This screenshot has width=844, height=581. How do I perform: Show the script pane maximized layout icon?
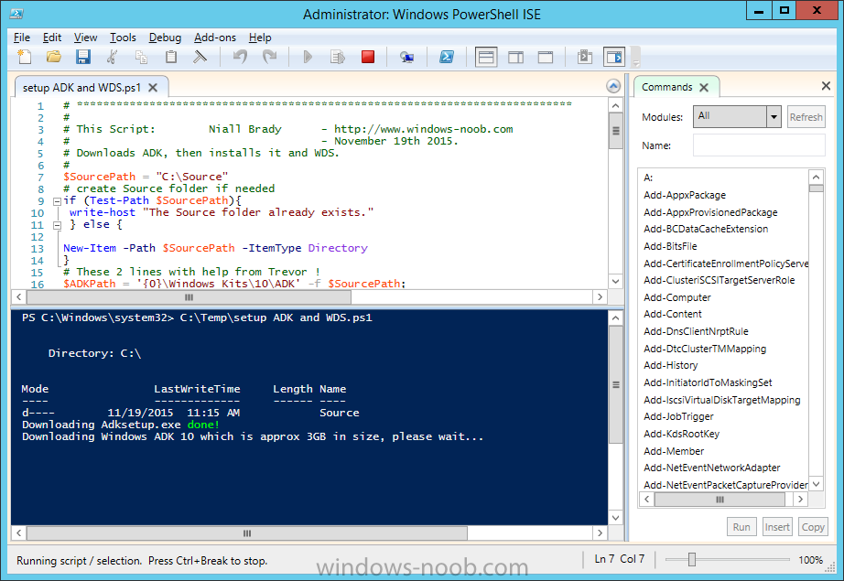[546, 57]
